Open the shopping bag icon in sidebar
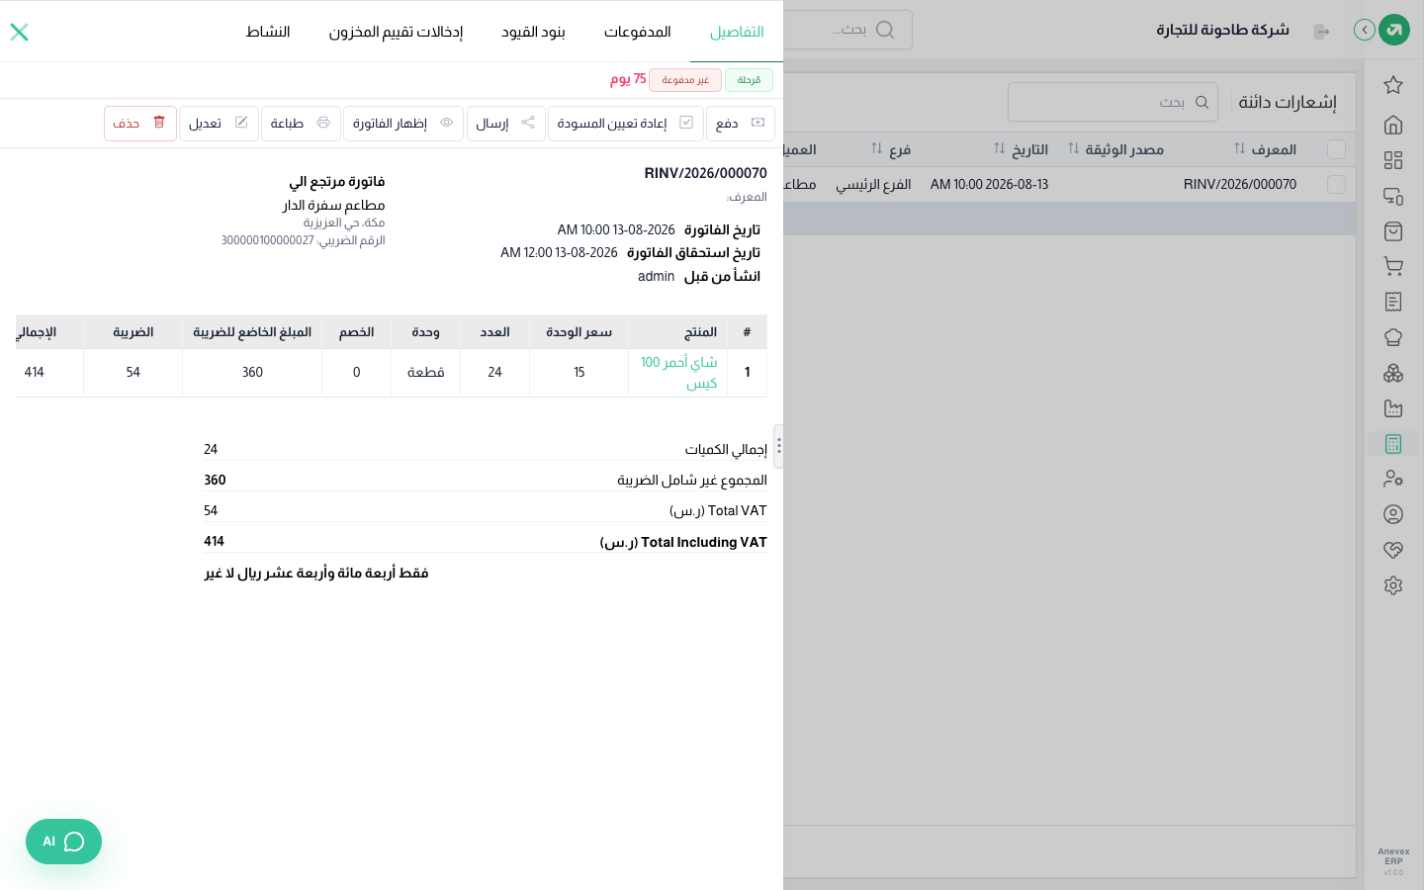 (1393, 231)
